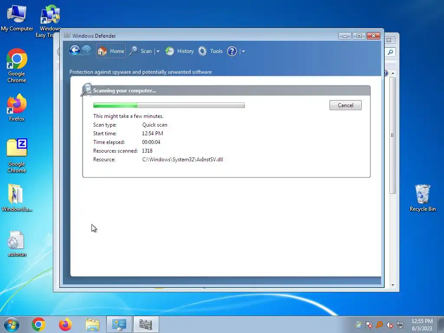Screen dimensions: 444x333
Task: Open Tools with the gear icon
Action: [x=210, y=51]
